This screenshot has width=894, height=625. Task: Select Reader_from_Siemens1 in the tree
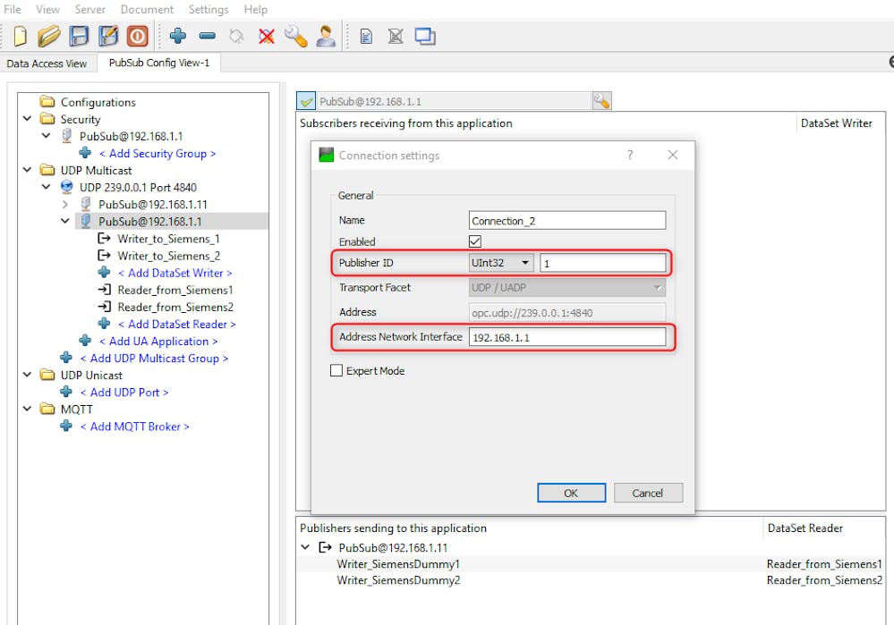coord(175,290)
